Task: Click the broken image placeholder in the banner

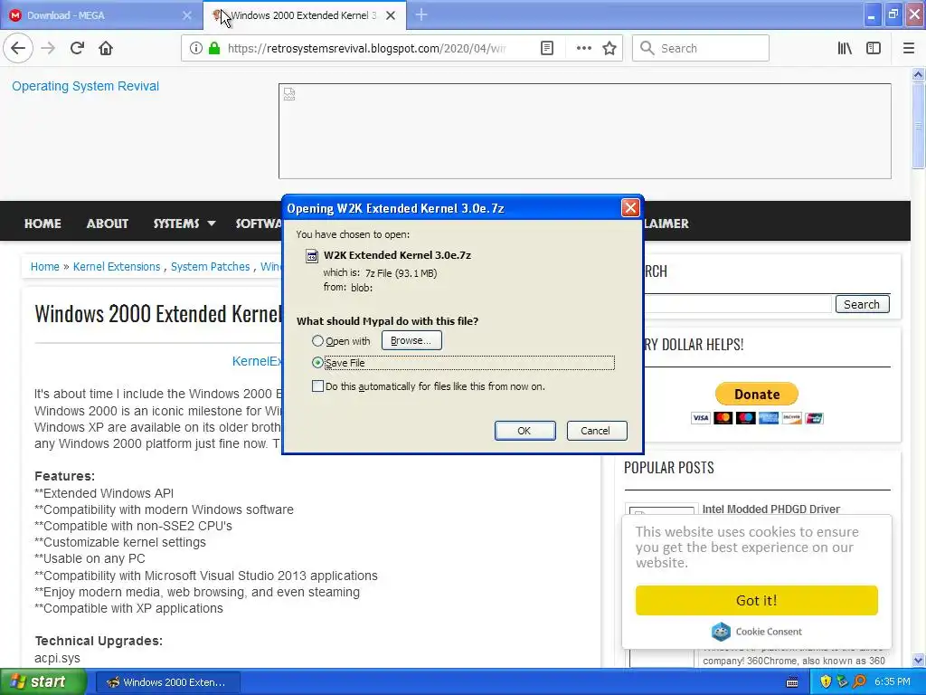Action: point(289,94)
